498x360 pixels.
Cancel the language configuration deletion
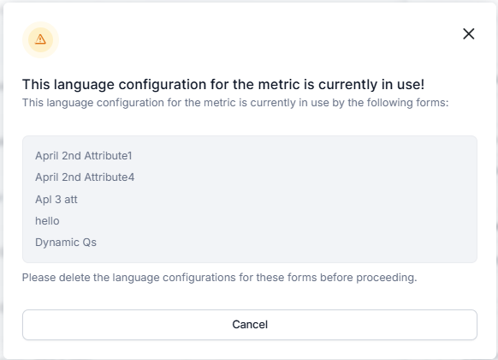[x=250, y=325]
